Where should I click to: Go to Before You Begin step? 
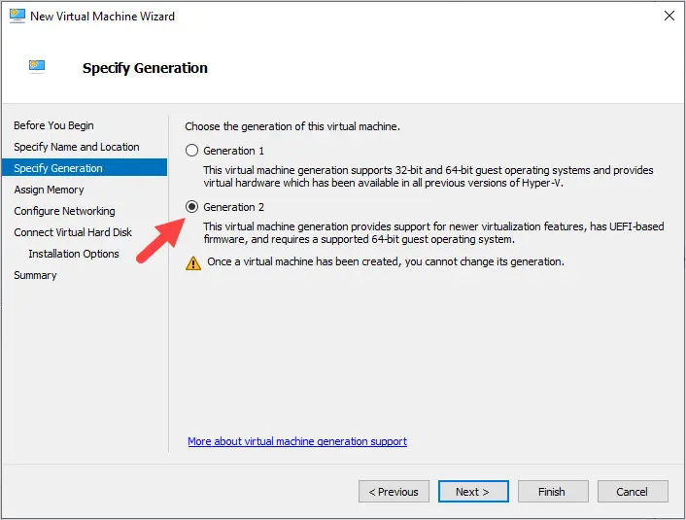[53, 125]
